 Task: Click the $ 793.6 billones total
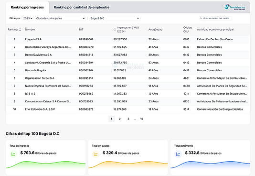click(x=38, y=153)
